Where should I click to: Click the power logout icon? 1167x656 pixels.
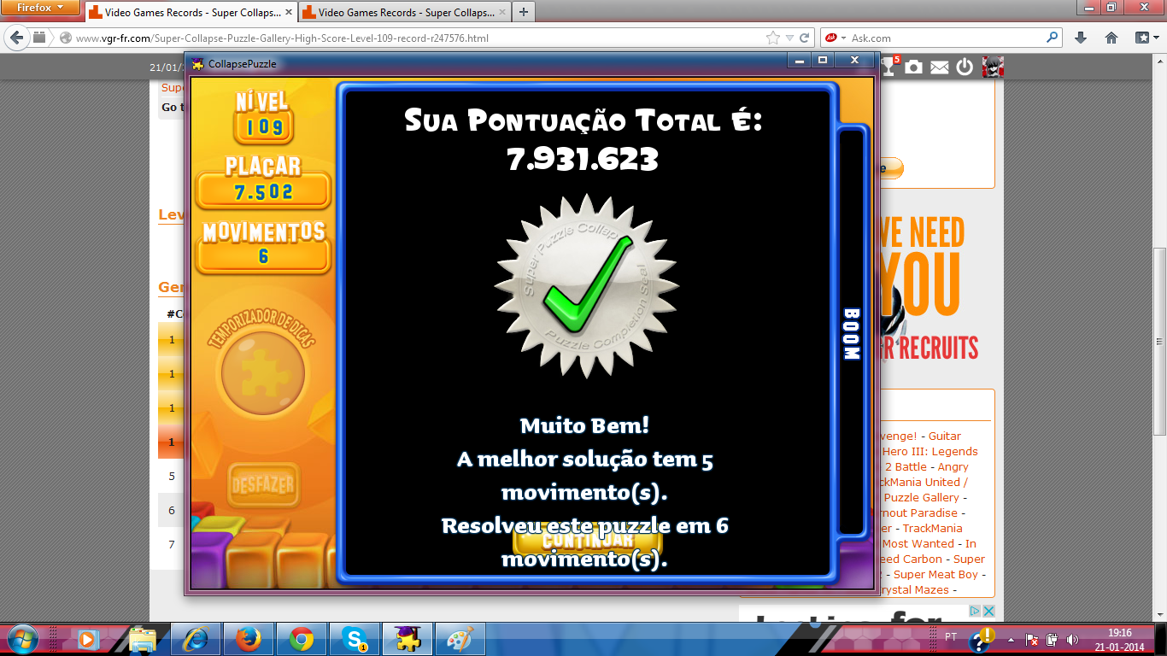click(965, 67)
